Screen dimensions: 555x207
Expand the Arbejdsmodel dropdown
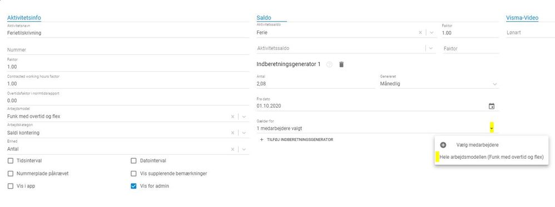click(x=244, y=116)
